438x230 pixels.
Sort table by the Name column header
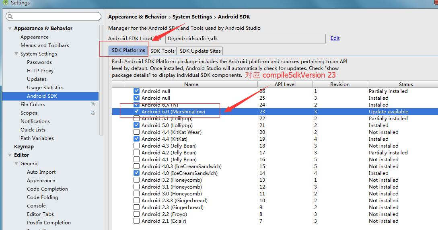pyautogui.click(x=191, y=84)
